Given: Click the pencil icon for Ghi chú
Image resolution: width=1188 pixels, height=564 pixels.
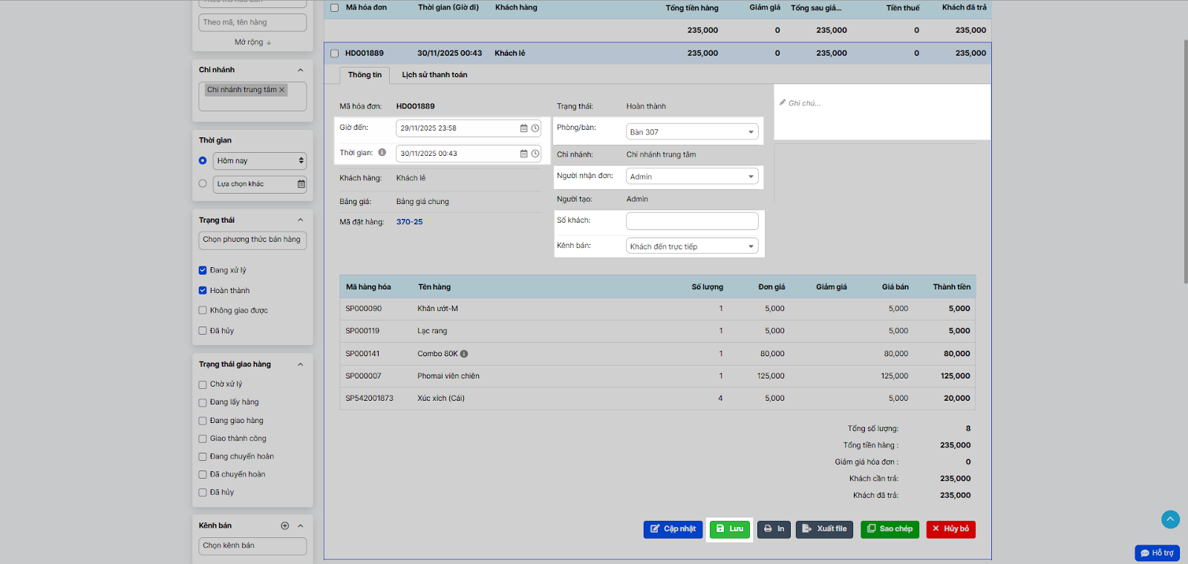Looking at the screenshot, I should click(783, 102).
